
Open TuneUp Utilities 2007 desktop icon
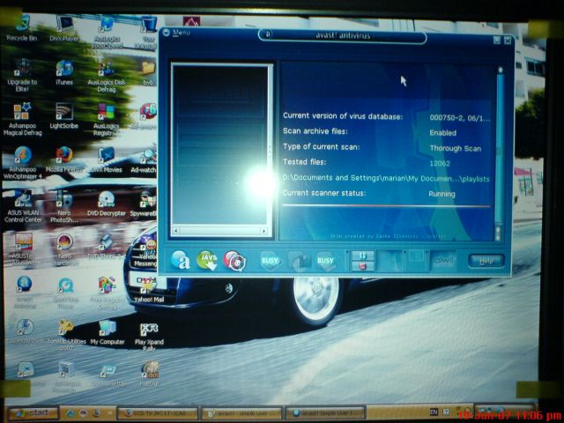67,335
